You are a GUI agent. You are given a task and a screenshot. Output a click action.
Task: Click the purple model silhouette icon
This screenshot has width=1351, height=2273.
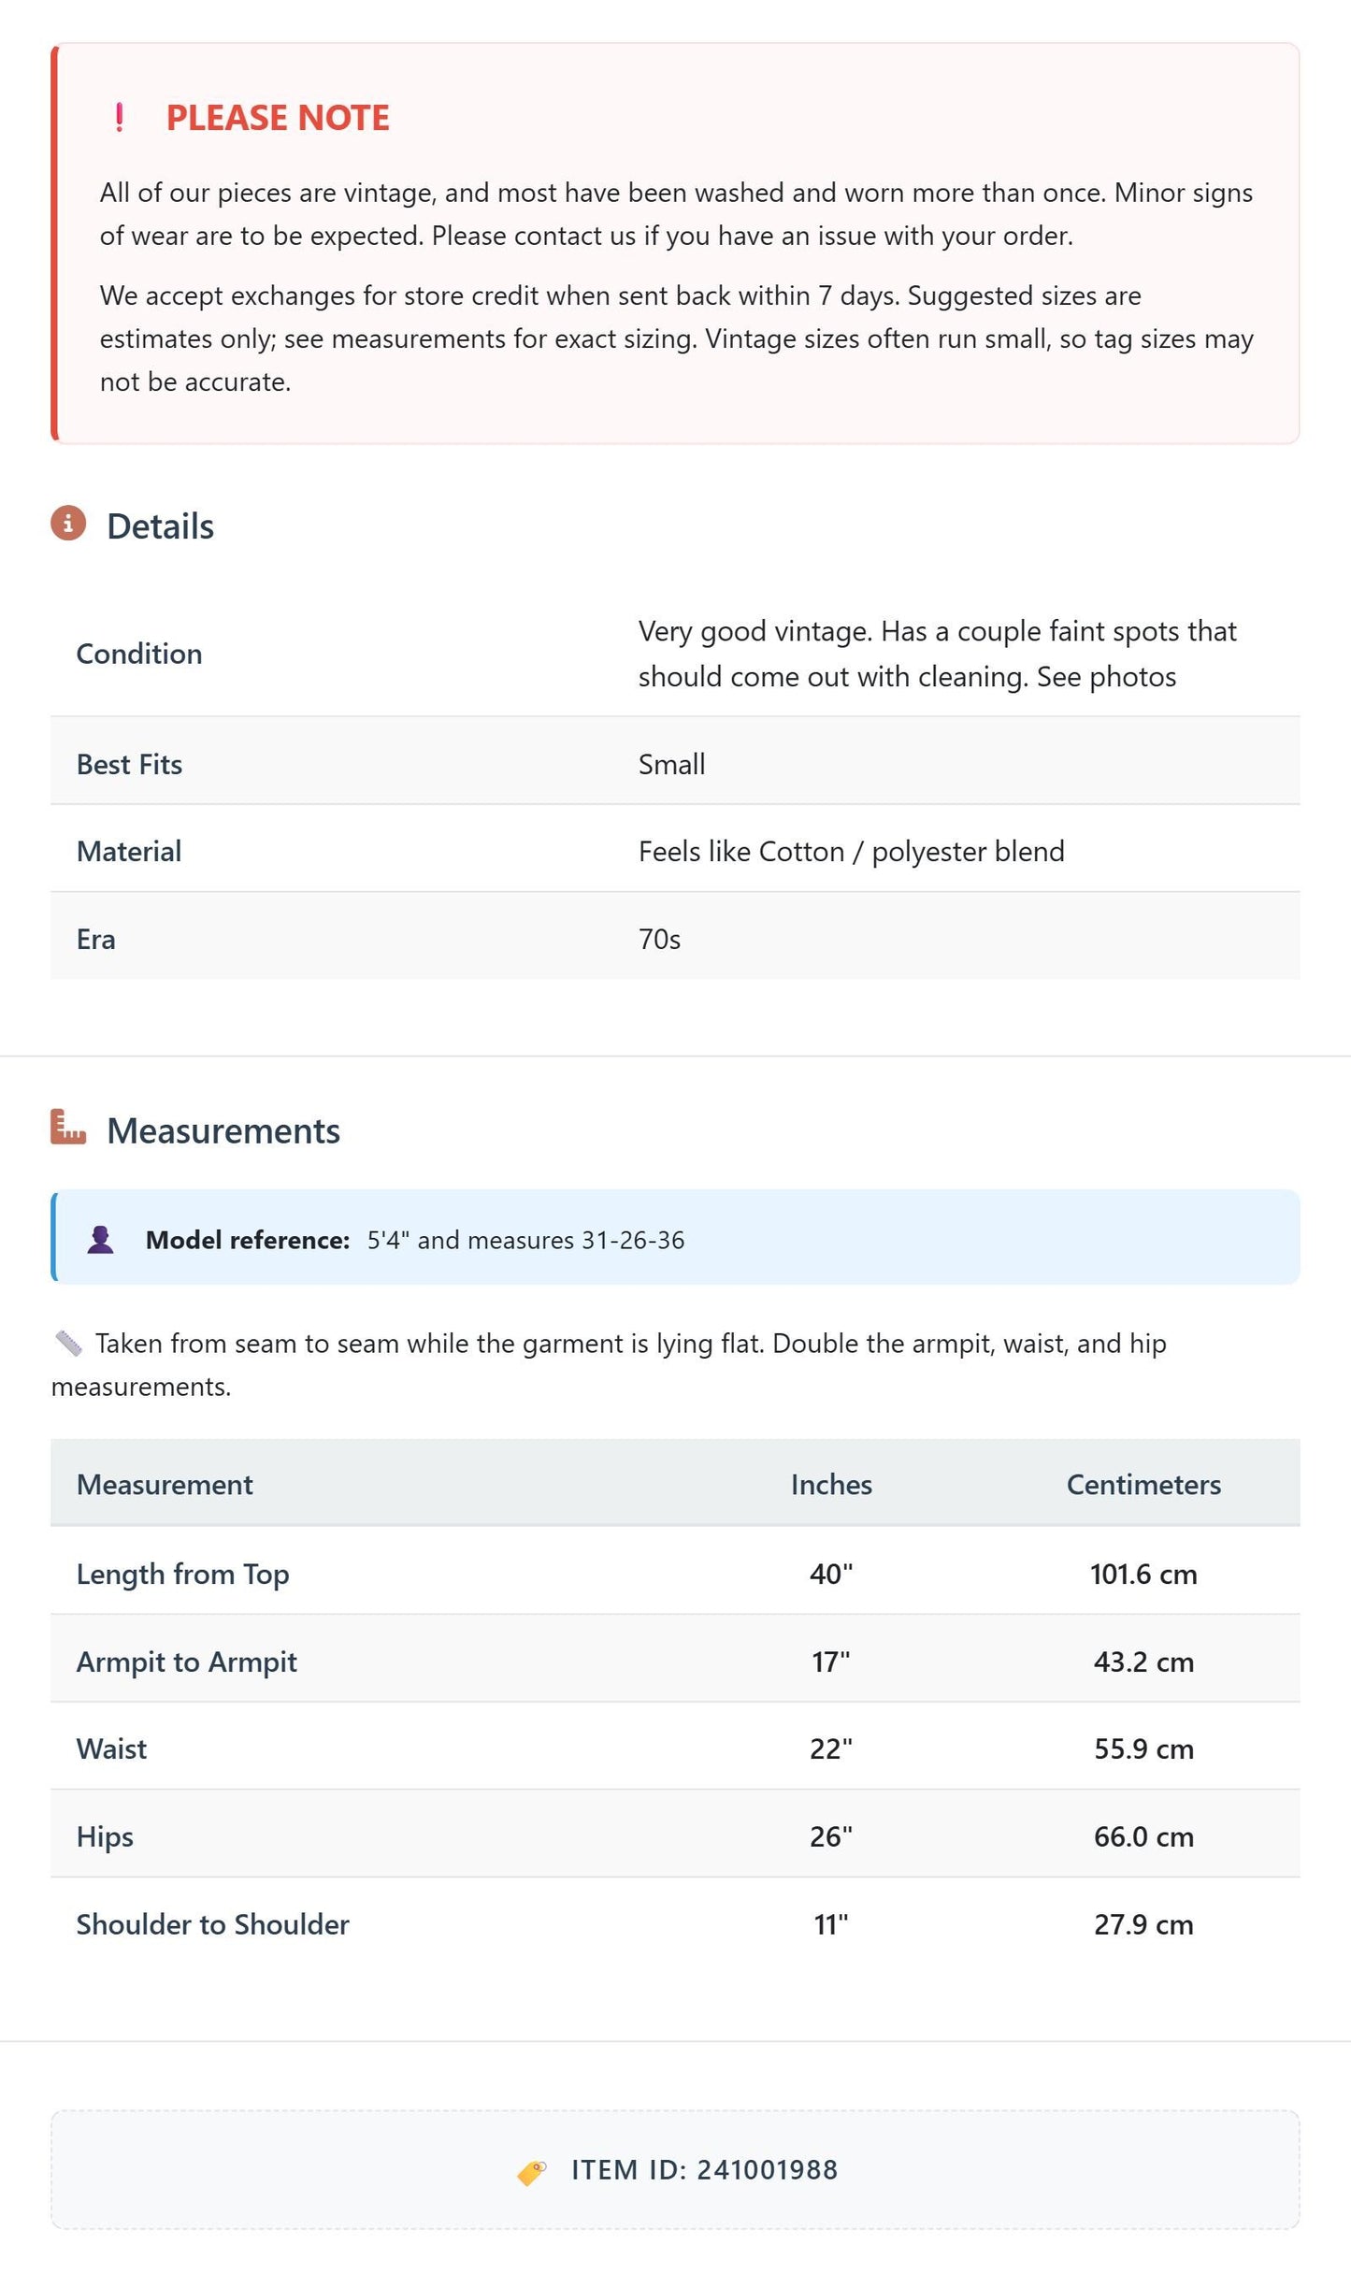(100, 1240)
